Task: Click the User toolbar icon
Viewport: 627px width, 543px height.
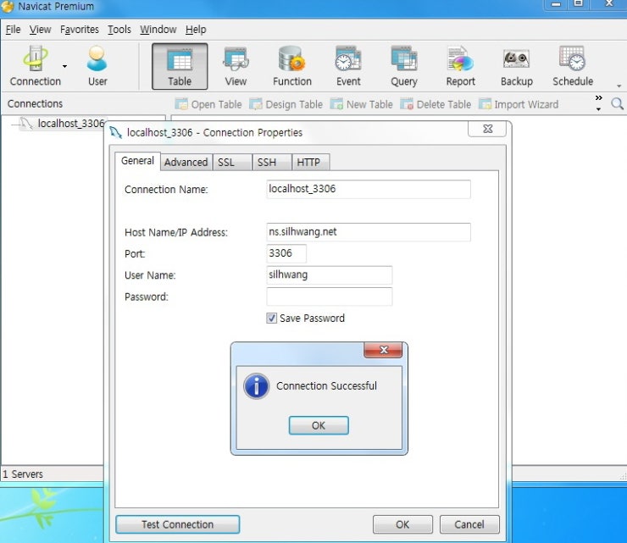Action: point(97,66)
